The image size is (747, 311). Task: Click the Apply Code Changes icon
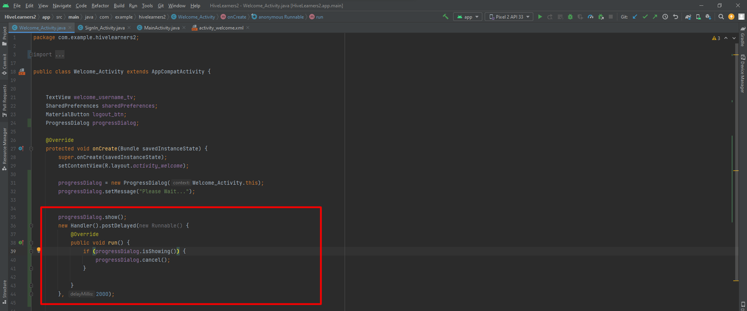tap(560, 17)
